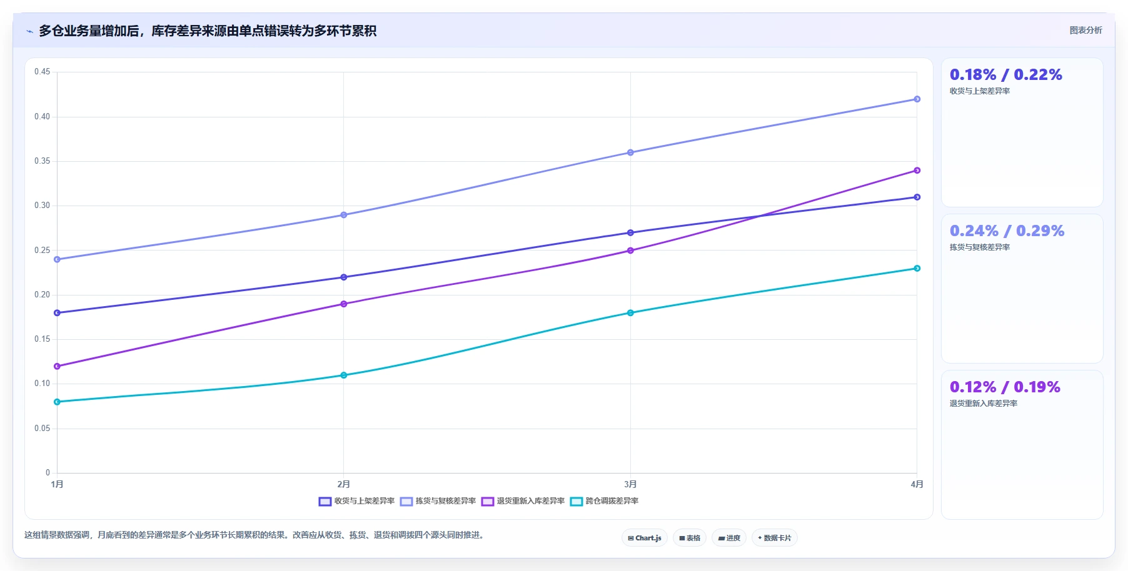Click the 0.45 y-axis label
Viewport: 1128px width, 571px height.
click(42, 72)
